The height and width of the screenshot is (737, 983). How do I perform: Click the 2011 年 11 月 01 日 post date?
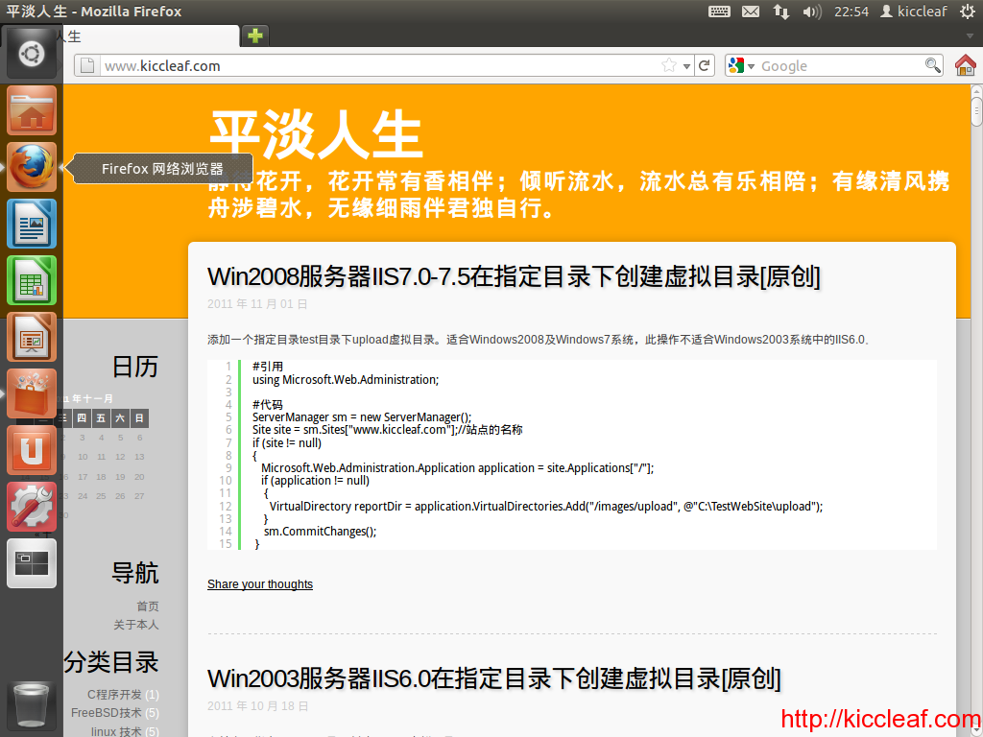[257, 304]
